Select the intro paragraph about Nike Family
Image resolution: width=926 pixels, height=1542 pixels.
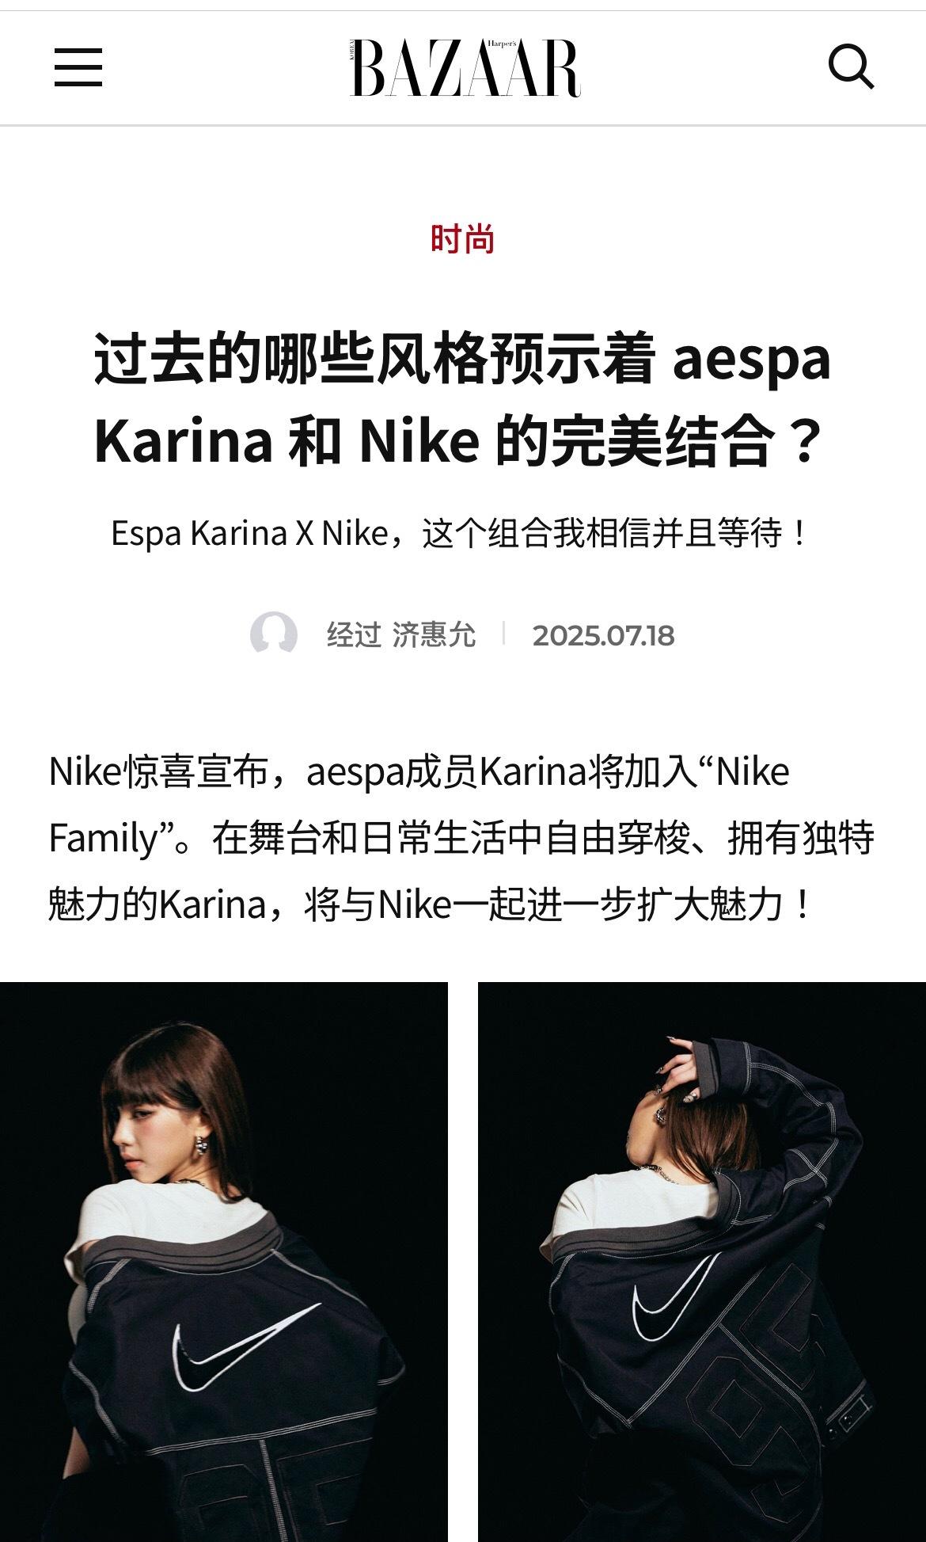point(461,838)
